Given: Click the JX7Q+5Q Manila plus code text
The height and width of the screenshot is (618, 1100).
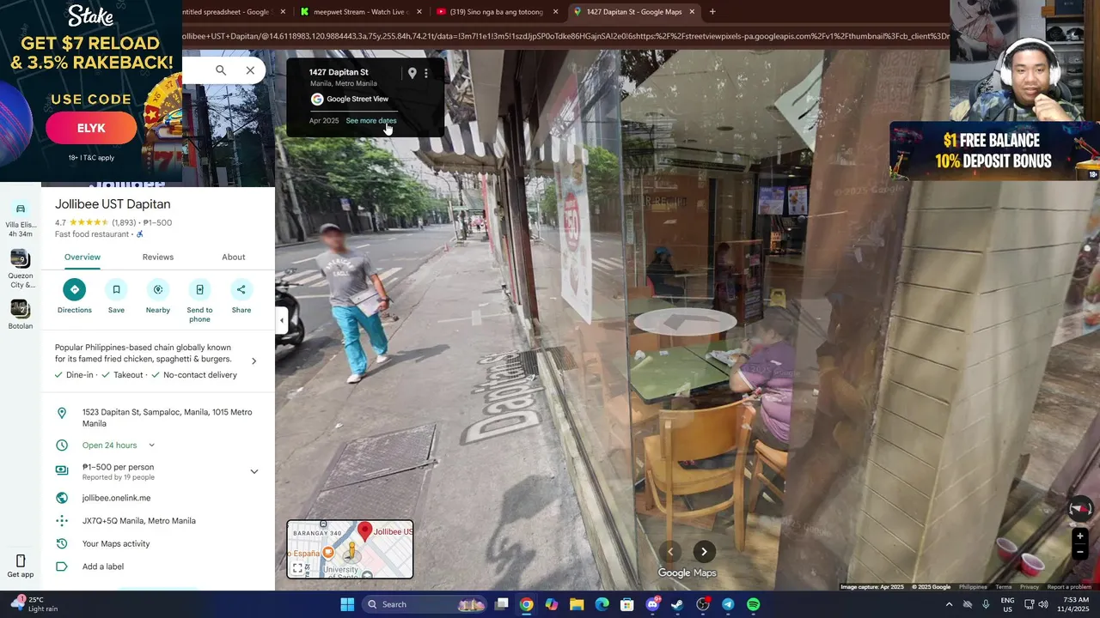Looking at the screenshot, I should (x=139, y=521).
